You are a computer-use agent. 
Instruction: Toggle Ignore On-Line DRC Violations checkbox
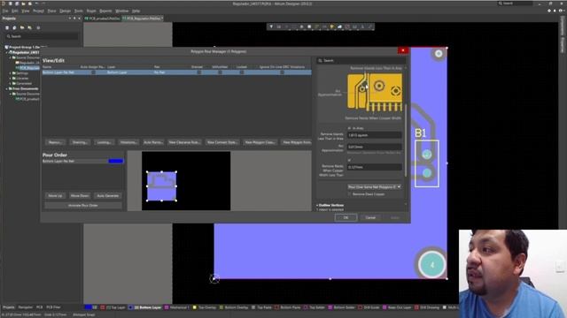(282, 72)
